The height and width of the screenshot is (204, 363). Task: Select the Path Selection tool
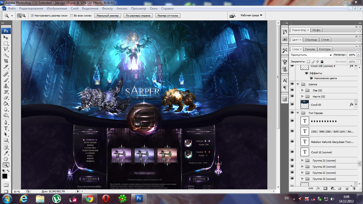(x=6, y=134)
